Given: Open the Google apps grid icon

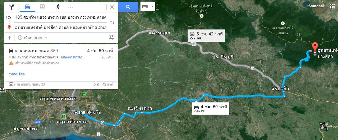Looking at the screenshot, I should coord(332,6).
